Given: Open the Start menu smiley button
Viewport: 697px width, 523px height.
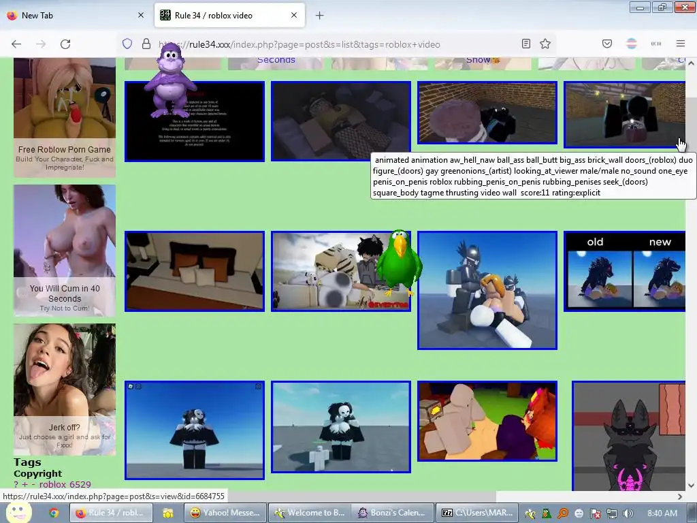Looking at the screenshot, I should click(18, 513).
